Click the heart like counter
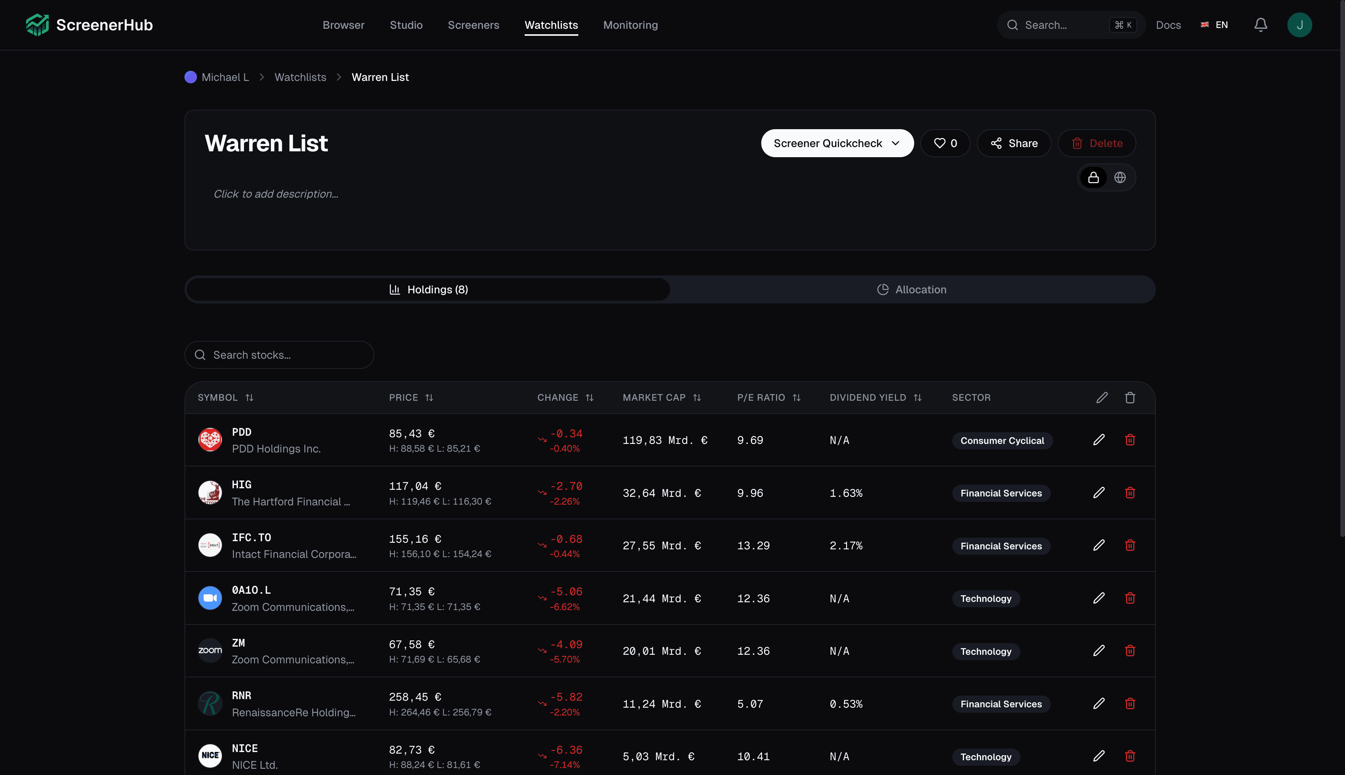The image size is (1345, 775). click(x=945, y=143)
